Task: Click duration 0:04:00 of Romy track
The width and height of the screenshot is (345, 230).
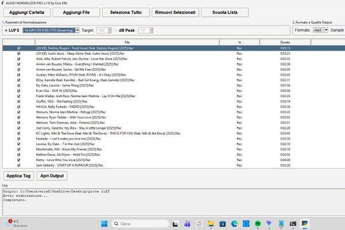Action: pyautogui.click(x=285, y=160)
